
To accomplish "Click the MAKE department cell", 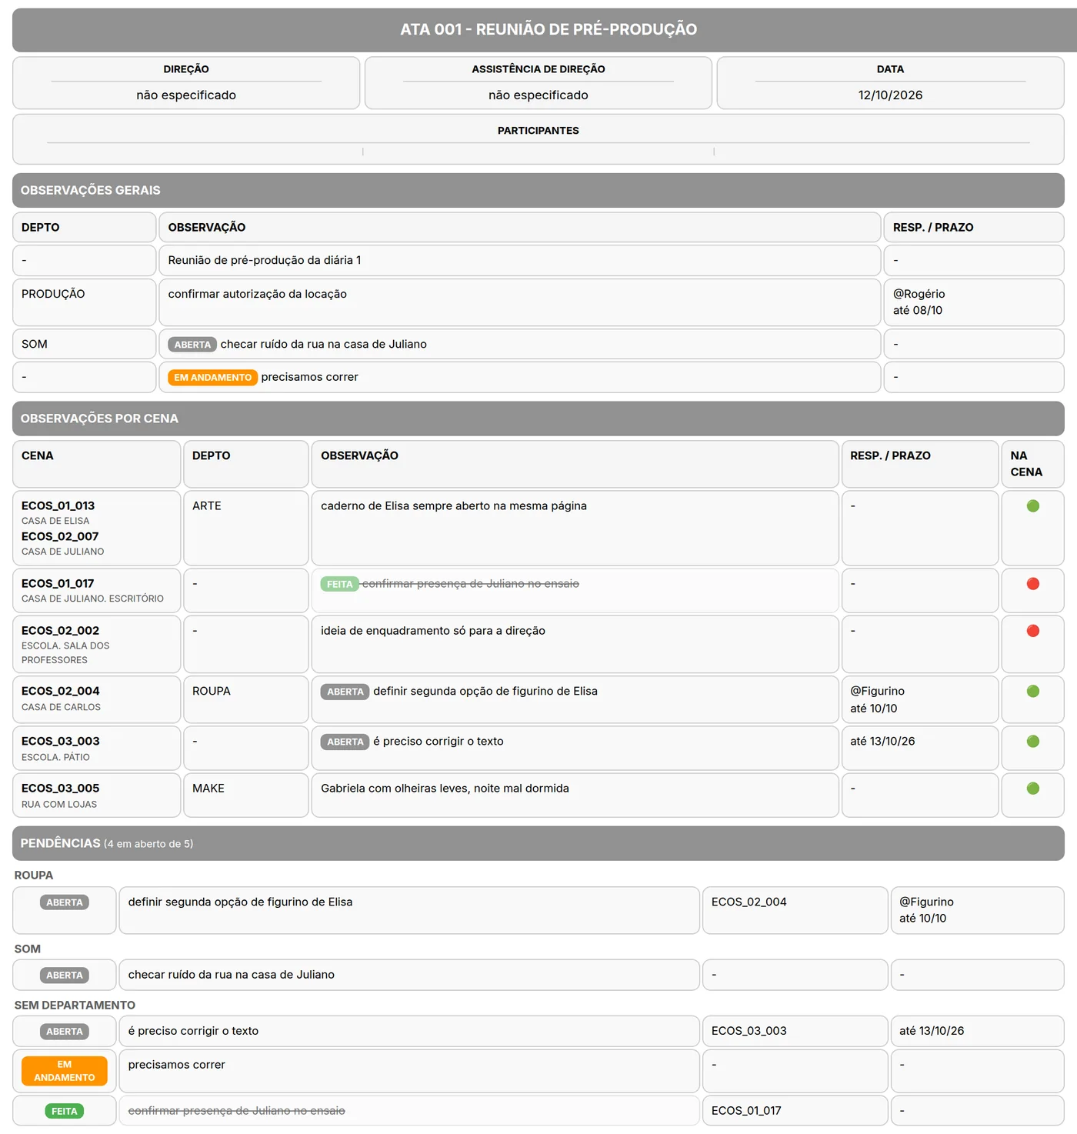I will point(245,795).
